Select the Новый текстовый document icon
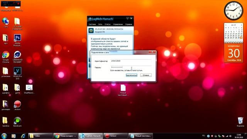The width and height of the screenshot is (247, 139). tap(123, 90)
